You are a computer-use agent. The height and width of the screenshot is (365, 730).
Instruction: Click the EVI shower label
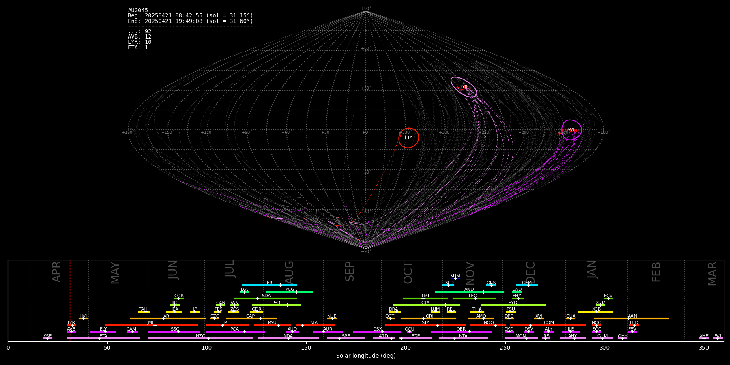(717, 336)
